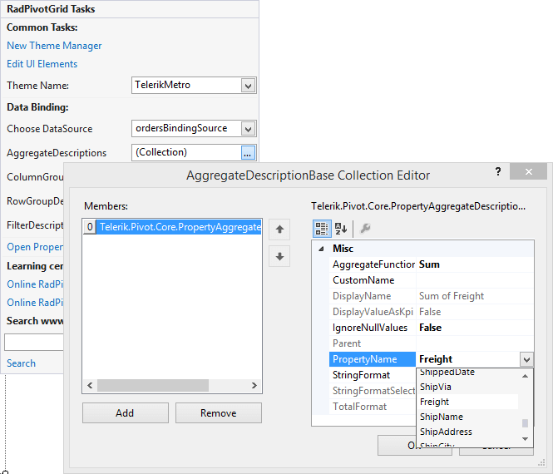Open the Edit UI Elements link

pos(42,64)
